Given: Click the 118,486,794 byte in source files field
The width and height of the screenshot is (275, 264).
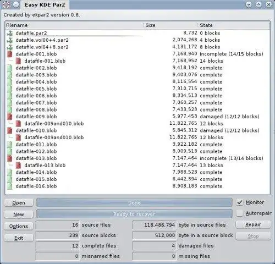Looking at the screenshot, I should pos(155,225).
